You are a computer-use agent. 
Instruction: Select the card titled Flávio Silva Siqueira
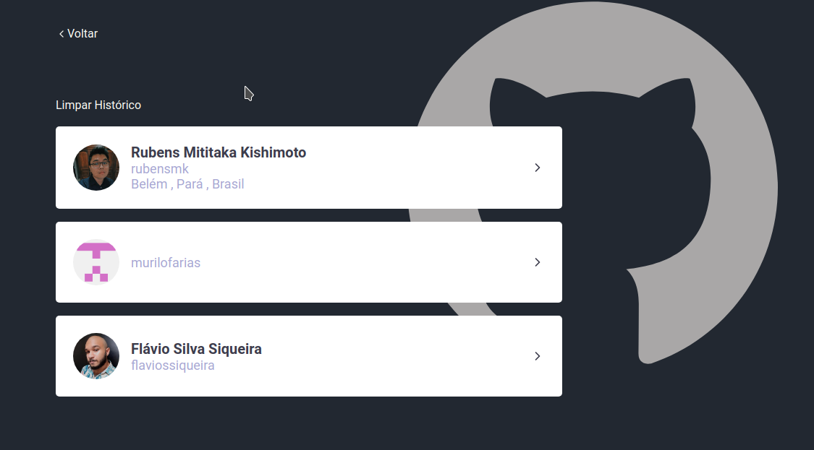click(308, 355)
